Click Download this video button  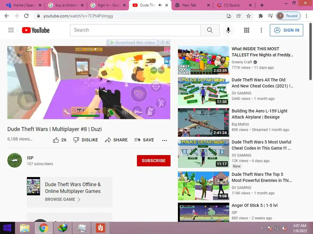(x=133, y=42)
